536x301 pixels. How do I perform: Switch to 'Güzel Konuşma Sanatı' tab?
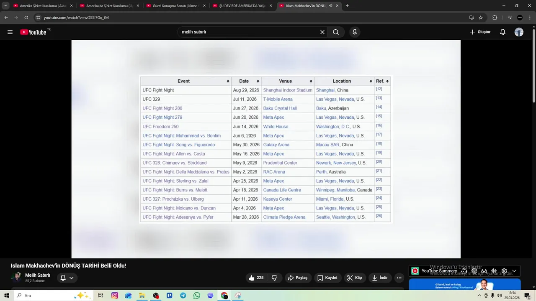click(176, 6)
